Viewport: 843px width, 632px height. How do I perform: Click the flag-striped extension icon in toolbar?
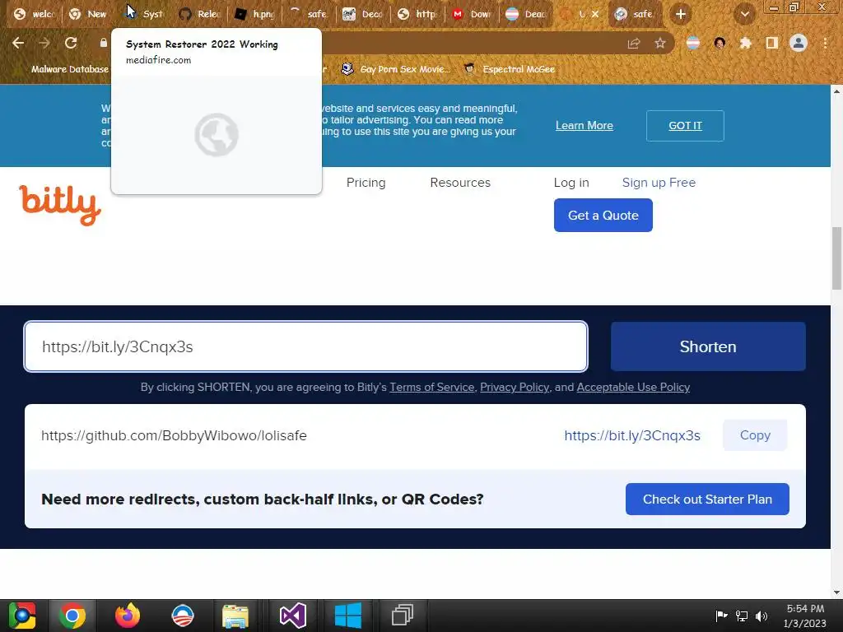click(693, 43)
